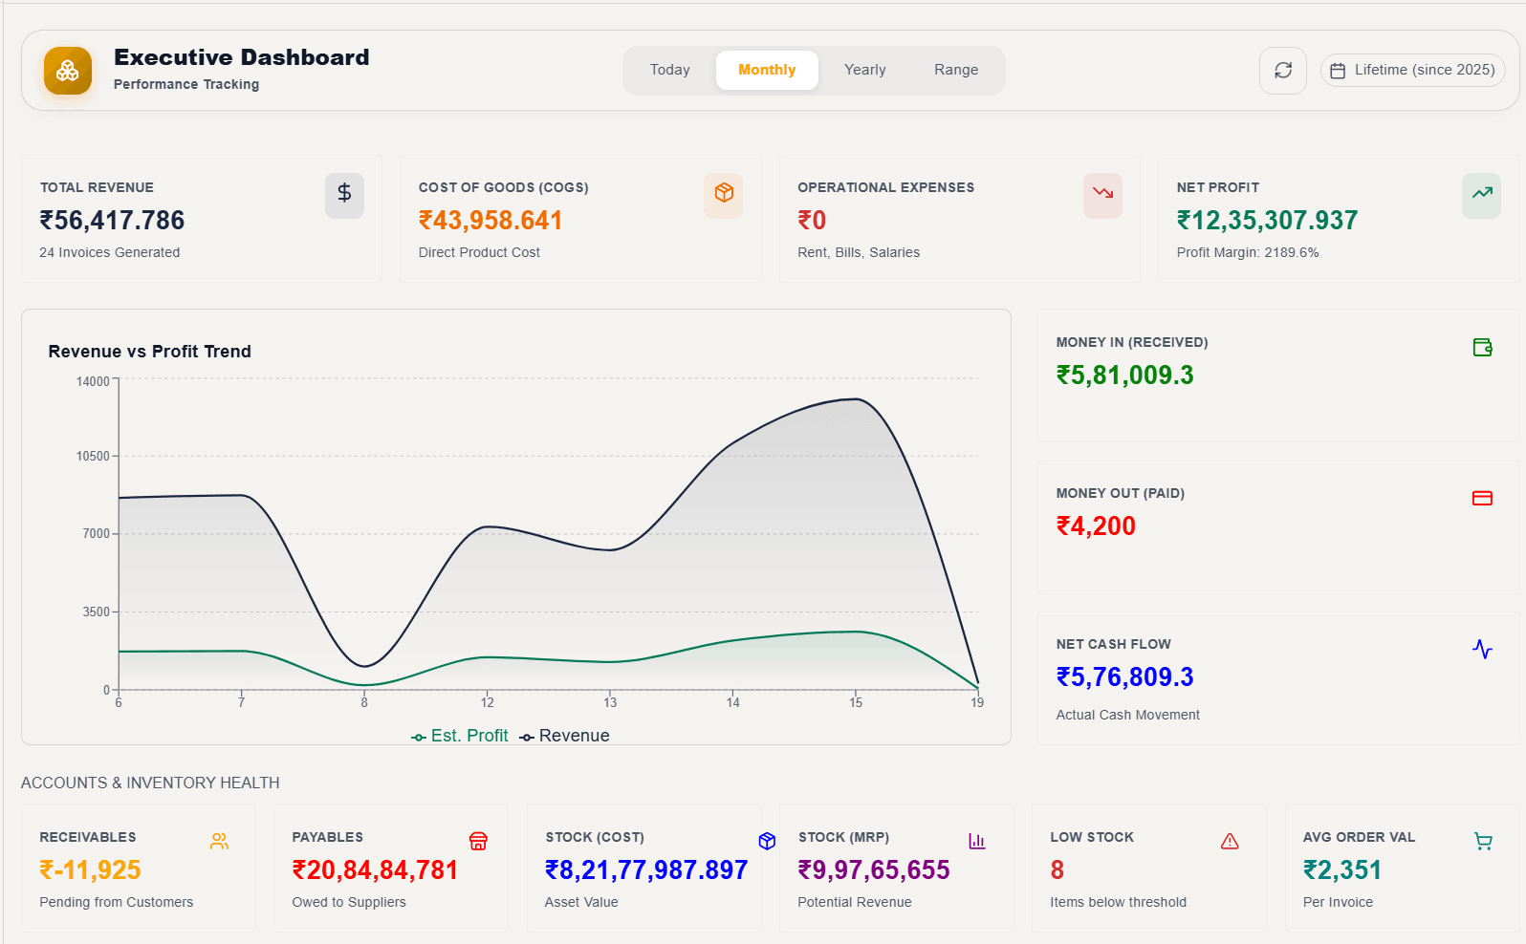The height and width of the screenshot is (944, 1526).
Task: Click the cube icon on Stock (Cost) card
Action: tap(767, 842)
